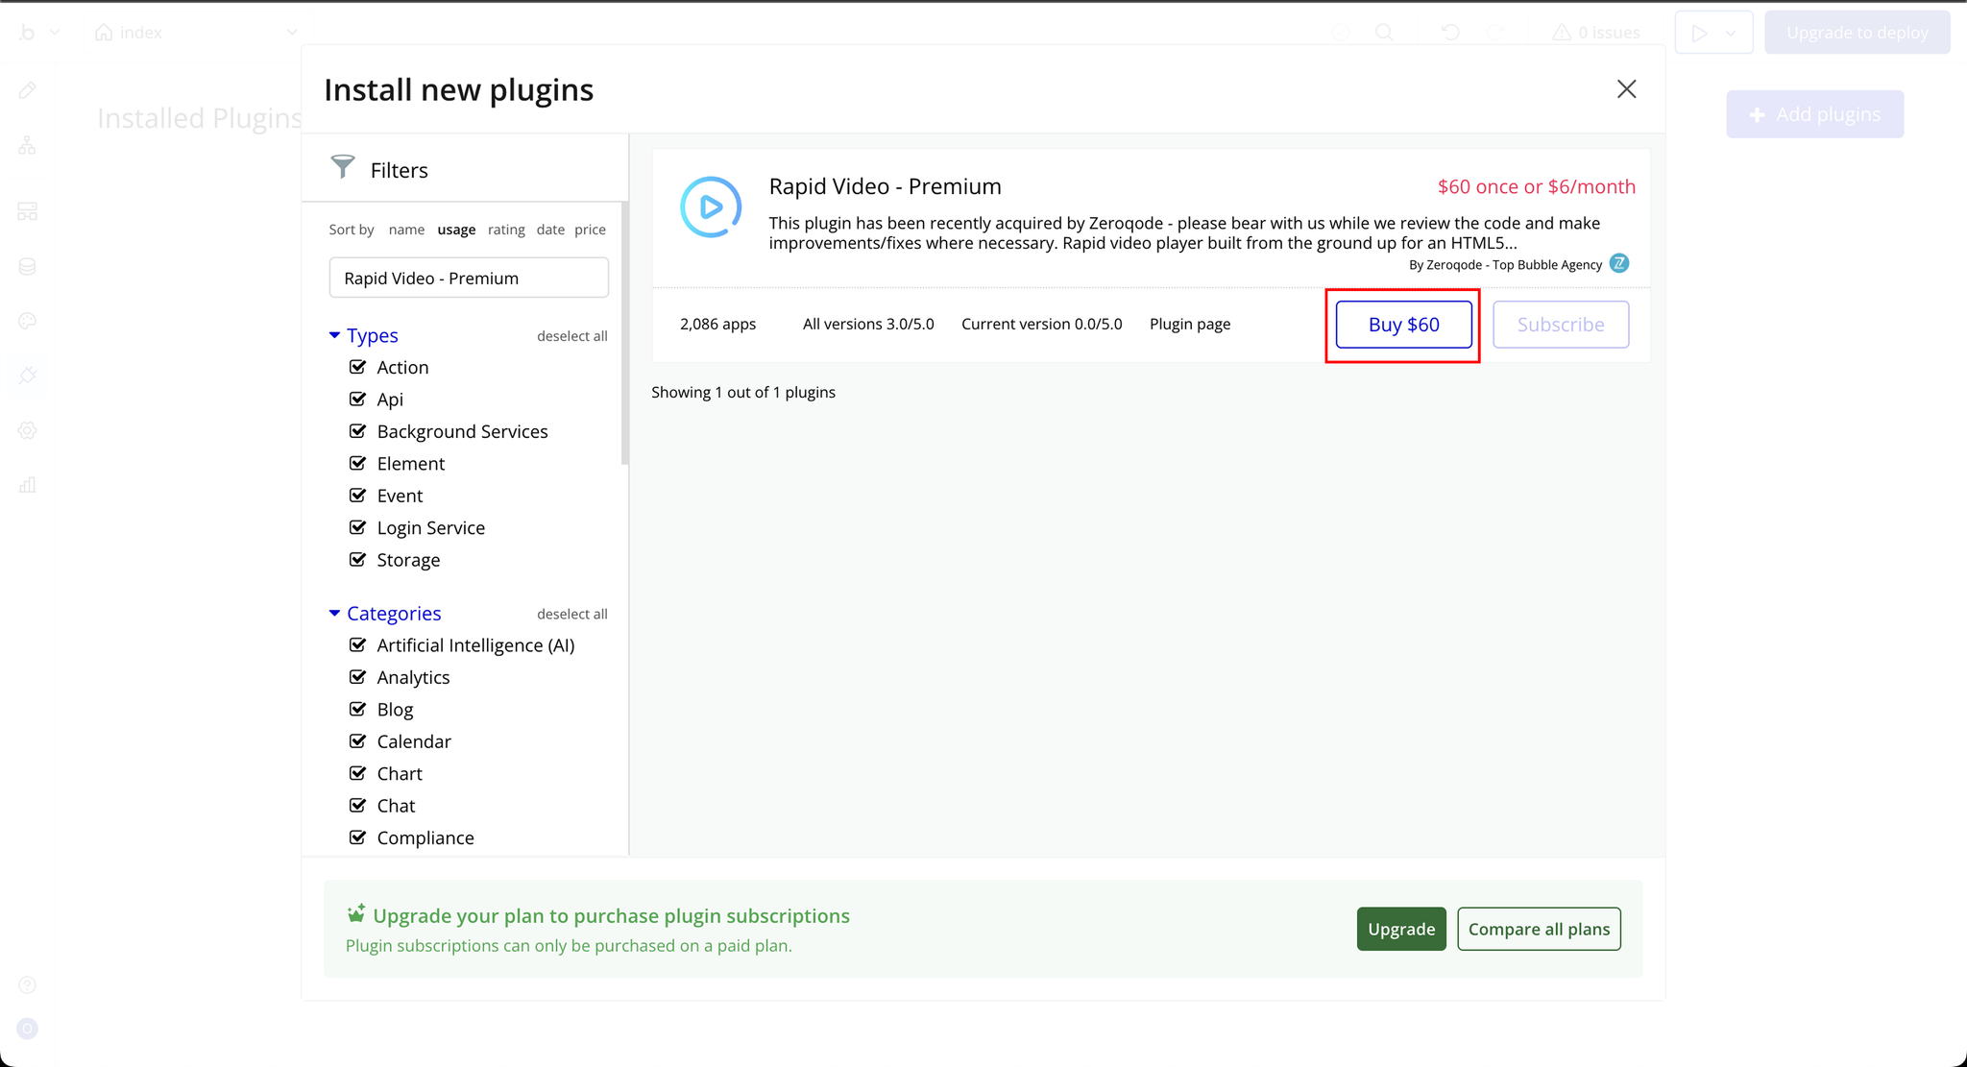
Task: Click the Add plugins button
Action: click(1815, 114)
